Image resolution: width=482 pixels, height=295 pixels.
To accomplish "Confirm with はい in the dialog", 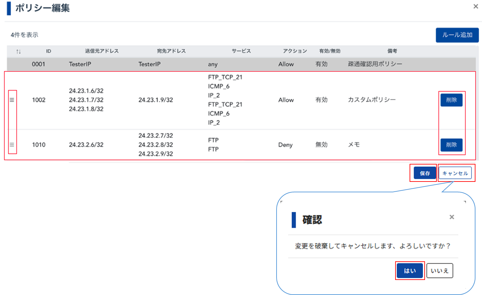I will 410,270.
